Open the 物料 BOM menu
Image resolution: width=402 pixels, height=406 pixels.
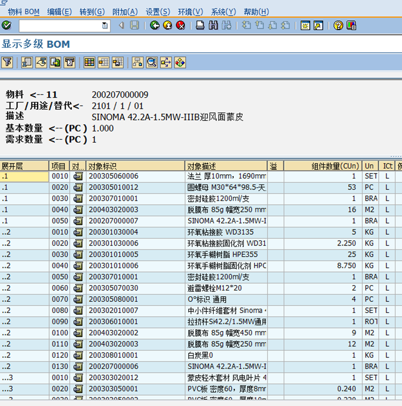24,12
